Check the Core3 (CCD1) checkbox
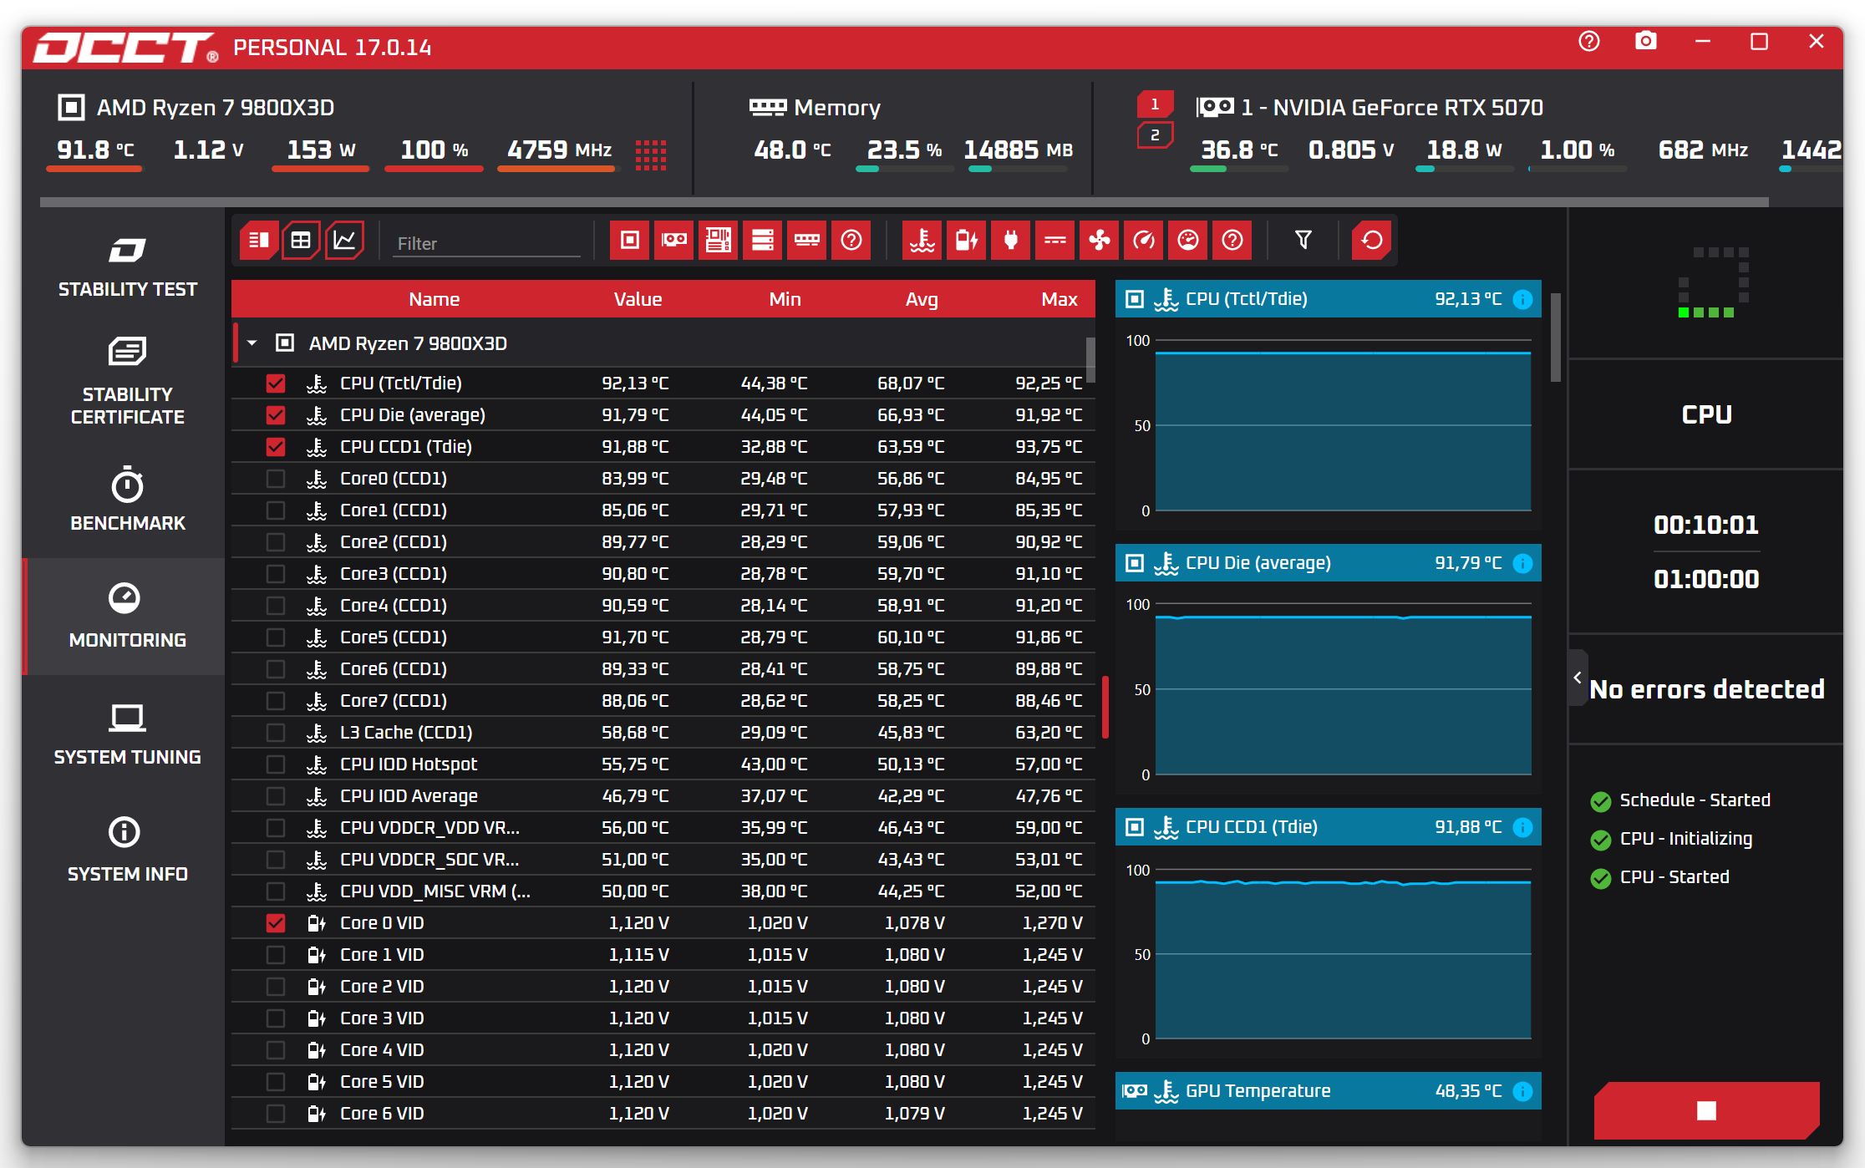 point(276,574)
